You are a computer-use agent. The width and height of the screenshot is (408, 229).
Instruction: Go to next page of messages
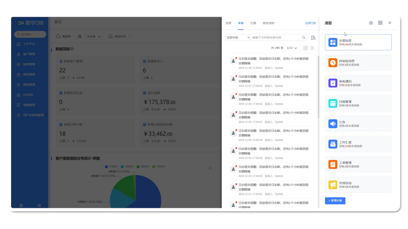(x=312, y=48)
